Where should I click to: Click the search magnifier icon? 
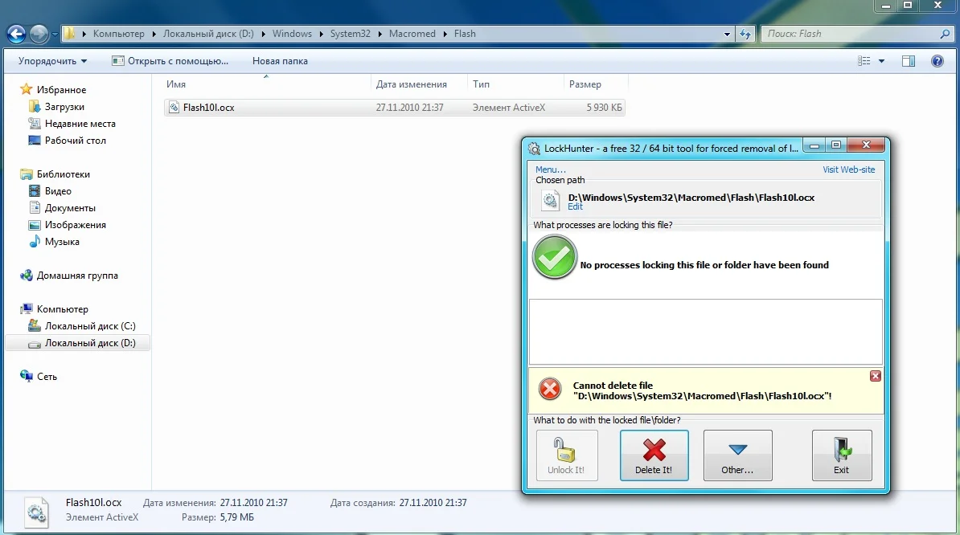(x=945, y=35)
